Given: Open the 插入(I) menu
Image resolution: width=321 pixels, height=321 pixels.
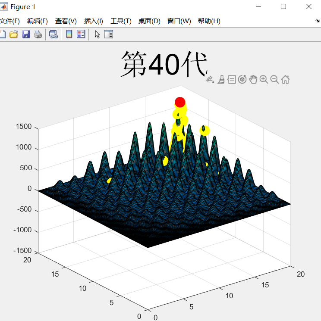Looking at the screenshot, I should [94, 21].
